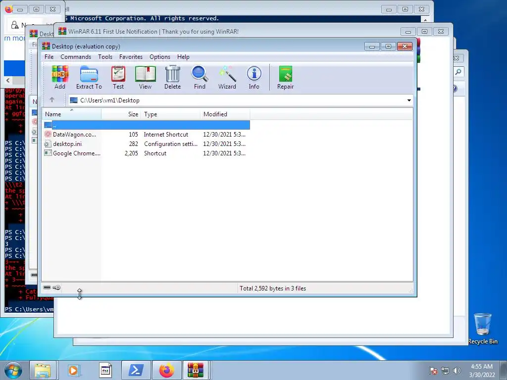
Task: Go up one folder level arrow
Action: 51,100
